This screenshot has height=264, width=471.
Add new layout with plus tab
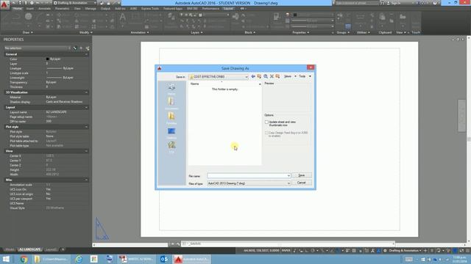pyautogui.click(x=63, y=249)
